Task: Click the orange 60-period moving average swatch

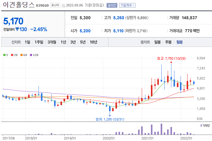Action: coord(21,55)
